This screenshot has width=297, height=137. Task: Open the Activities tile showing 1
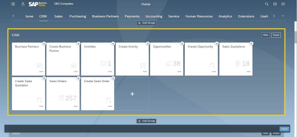click(x=97, y=59)
